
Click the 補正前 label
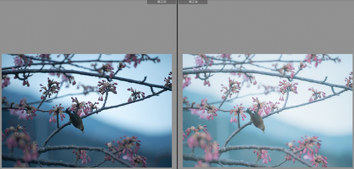point(161,2)
